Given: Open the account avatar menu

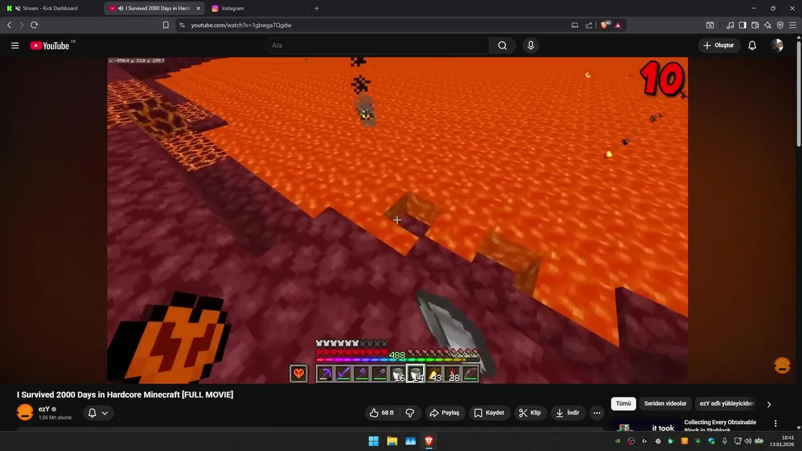Looking at the screenshot, I should pyautogui.click(x=777, y=46).
